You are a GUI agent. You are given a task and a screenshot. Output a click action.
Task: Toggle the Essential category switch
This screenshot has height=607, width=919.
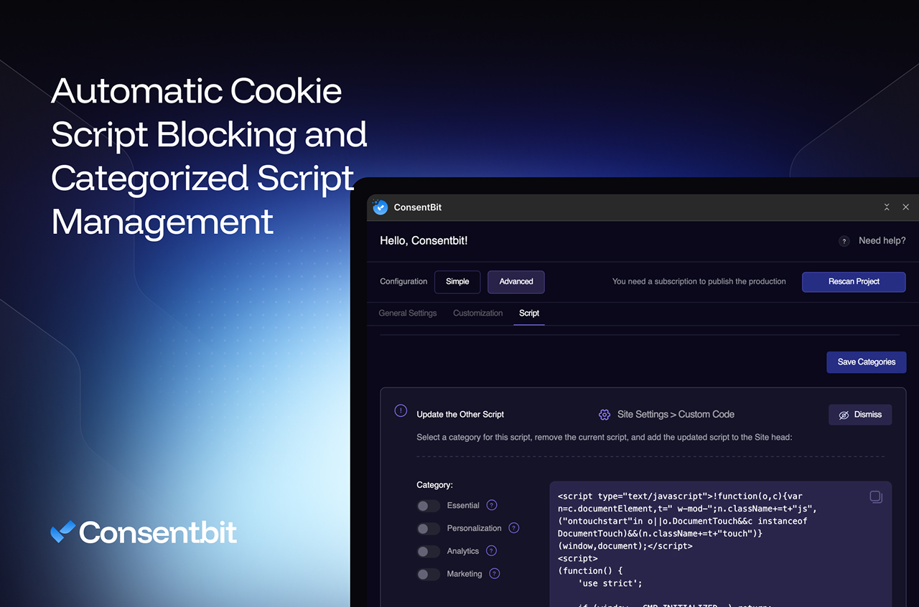[429, 506]
